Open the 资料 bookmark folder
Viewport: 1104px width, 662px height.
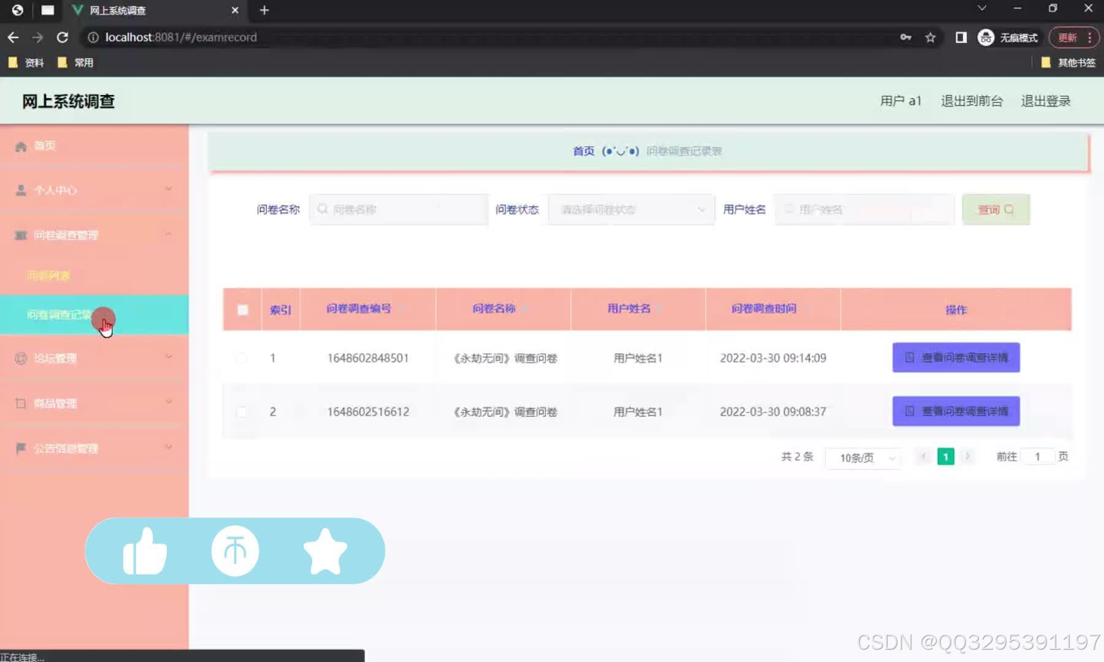(x=26, y=63)
